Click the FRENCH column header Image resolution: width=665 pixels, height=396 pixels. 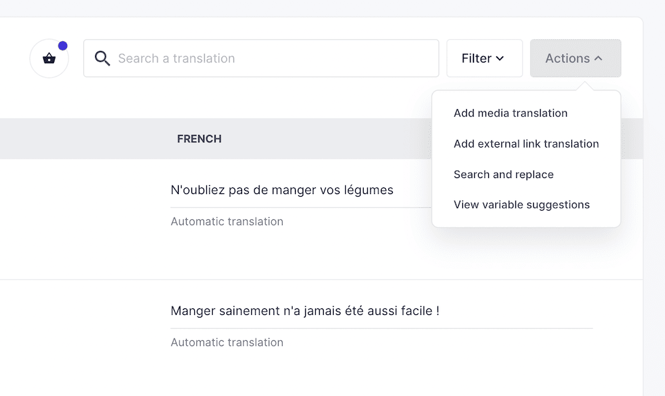[199, 139]
